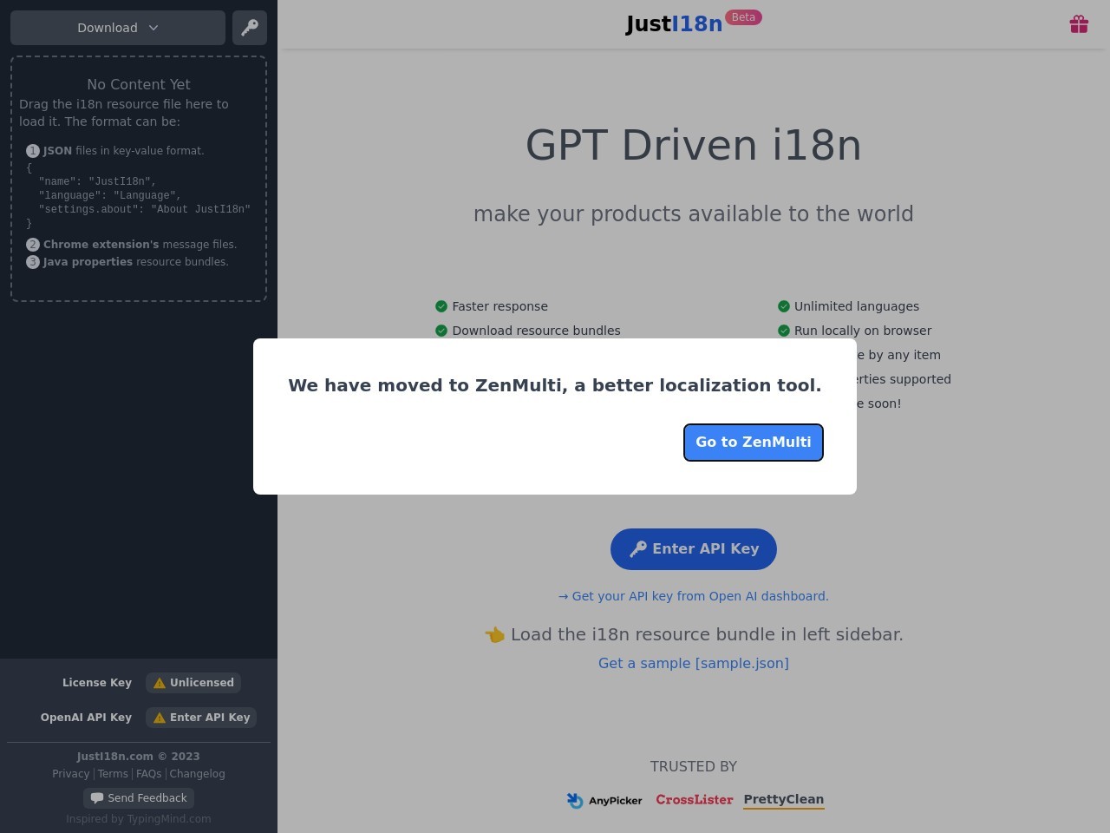Click the CrossLister logo
This screenshot has width=1110, height=833.
pyautogui.click(x=695, y=800)
